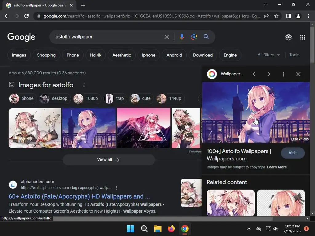The image size is (315, 236).
Task: Open first related content thumbnail
Action: point(231,203)
